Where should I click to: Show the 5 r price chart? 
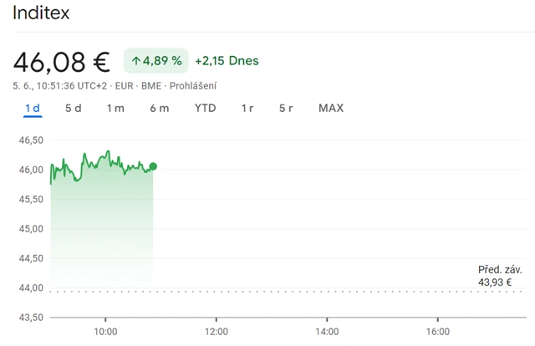coord(286,108)
